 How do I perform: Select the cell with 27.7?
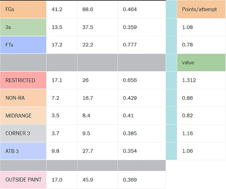97,151
